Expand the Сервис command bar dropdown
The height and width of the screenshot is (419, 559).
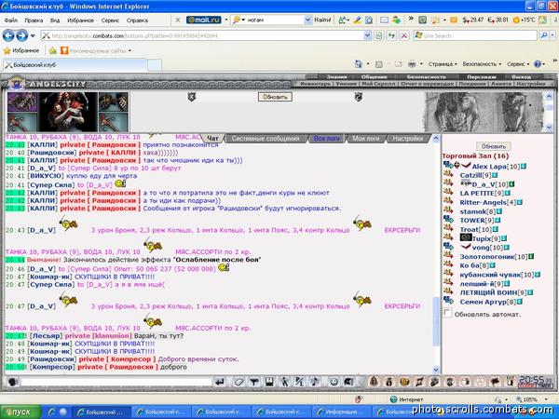(518, 64)
